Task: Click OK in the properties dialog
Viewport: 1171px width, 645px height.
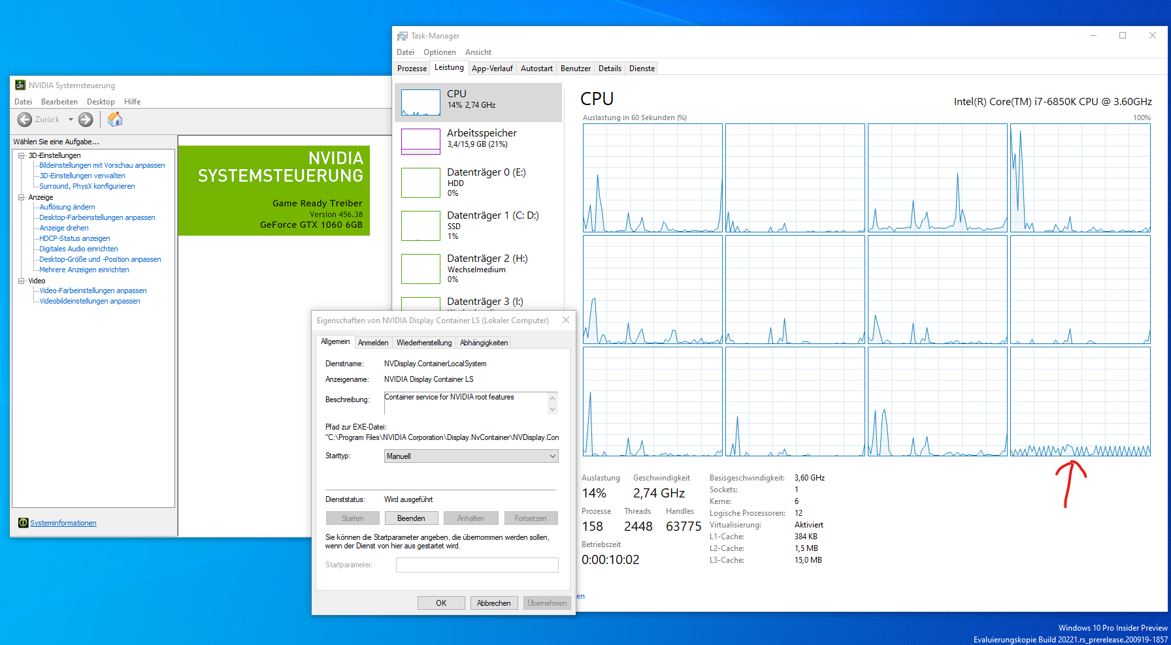Action: pos(441,603)
